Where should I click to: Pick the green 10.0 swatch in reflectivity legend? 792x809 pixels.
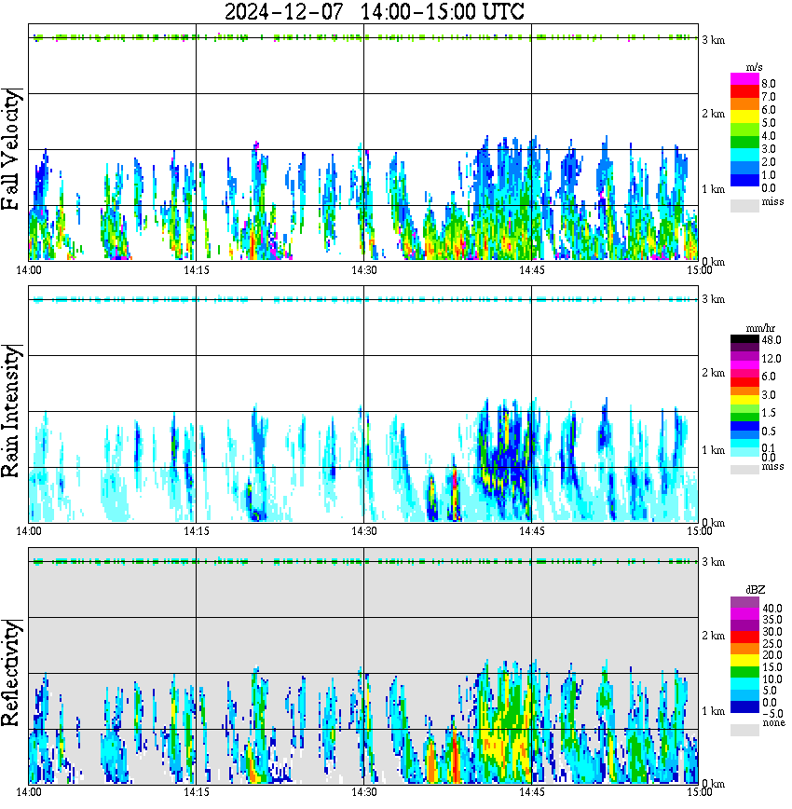click(744, 672)
